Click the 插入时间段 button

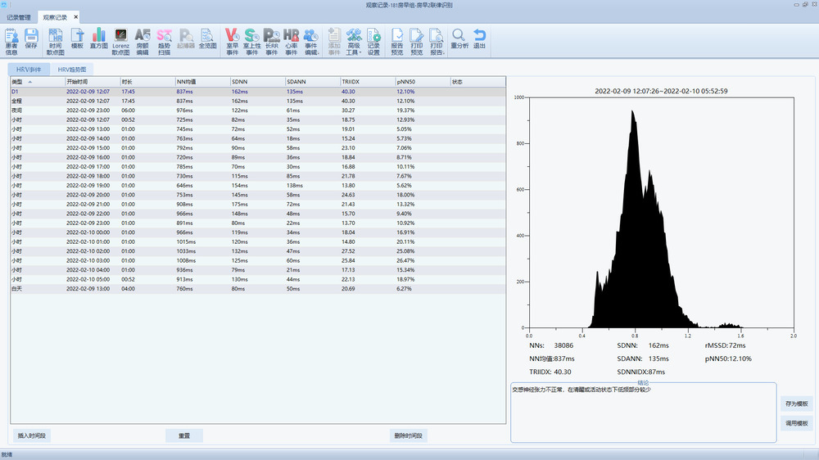pos(33,435)
